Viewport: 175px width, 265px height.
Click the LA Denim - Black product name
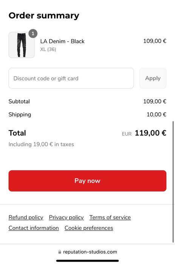[x=62, y=41]
